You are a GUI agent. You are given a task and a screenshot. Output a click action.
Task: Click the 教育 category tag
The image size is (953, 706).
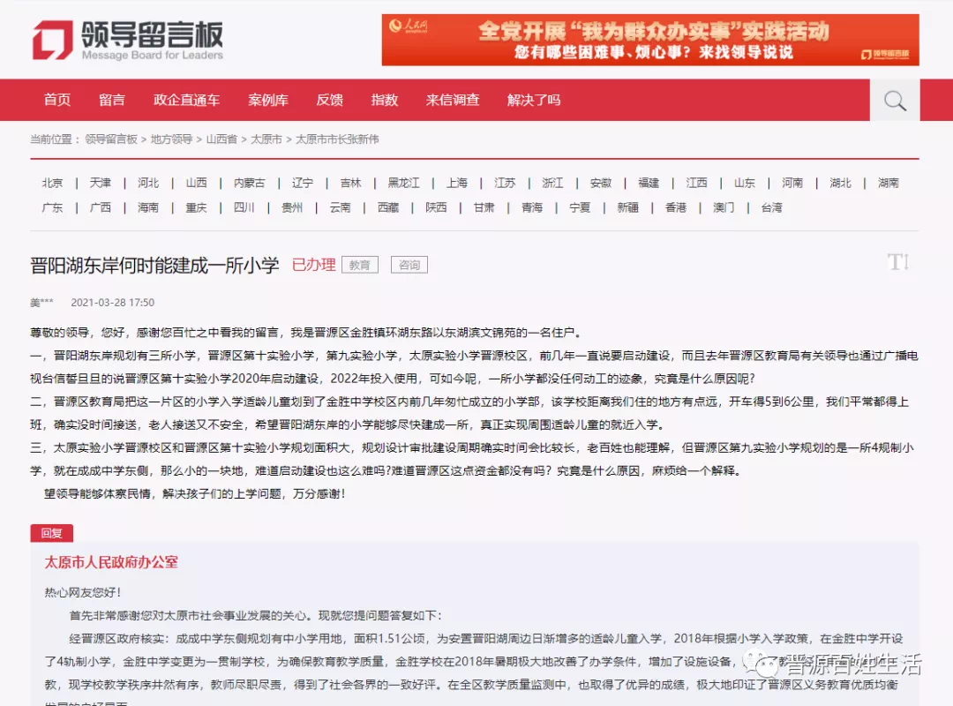360,265
